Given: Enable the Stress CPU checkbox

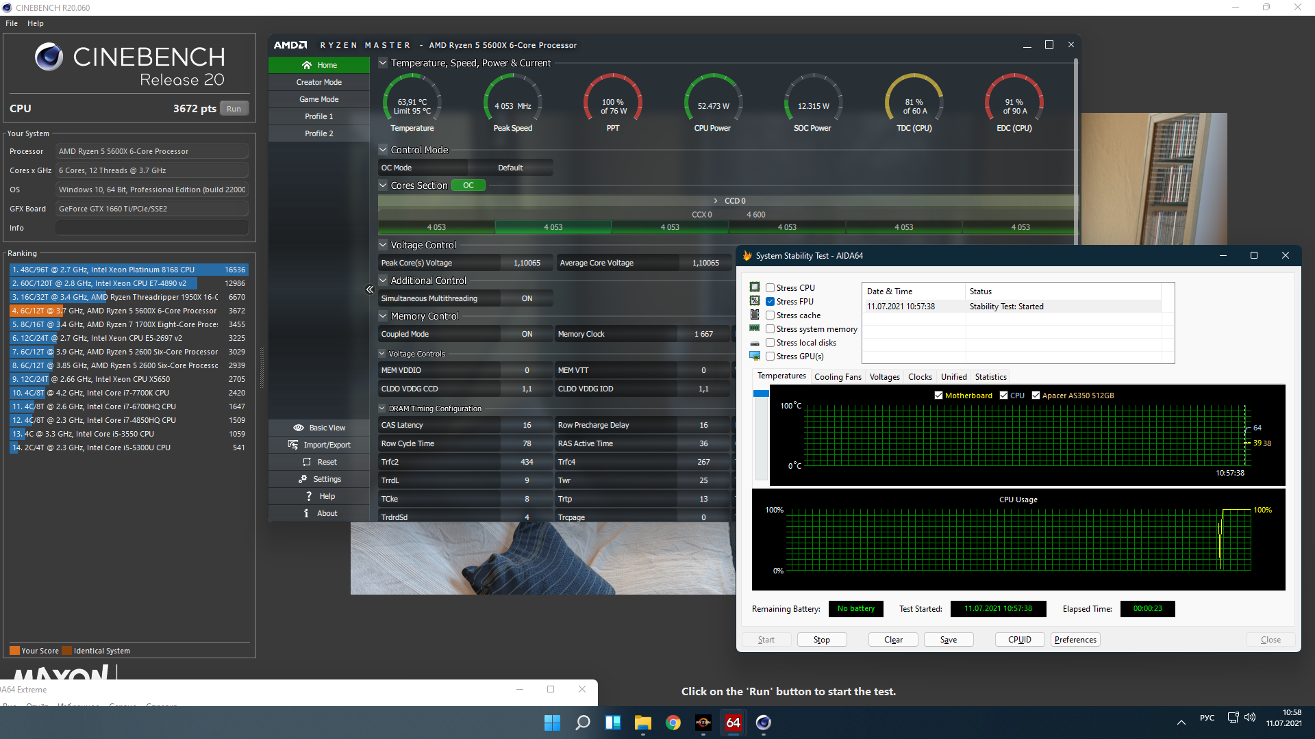Looking at the screenshot, I should 771,288.
